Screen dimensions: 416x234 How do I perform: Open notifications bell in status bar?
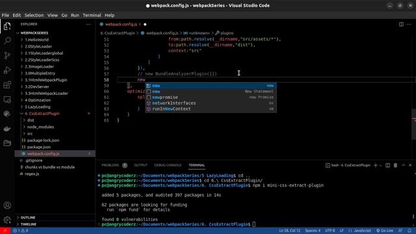pos(409,231)
